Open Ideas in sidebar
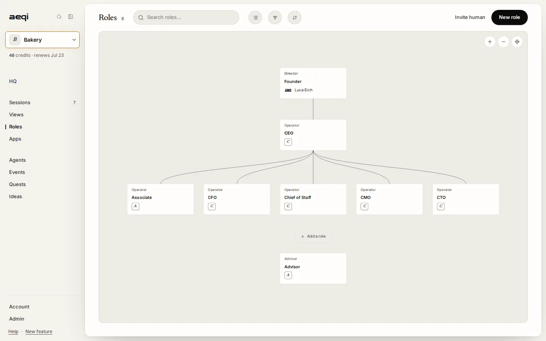 click(x=16, y=196)
